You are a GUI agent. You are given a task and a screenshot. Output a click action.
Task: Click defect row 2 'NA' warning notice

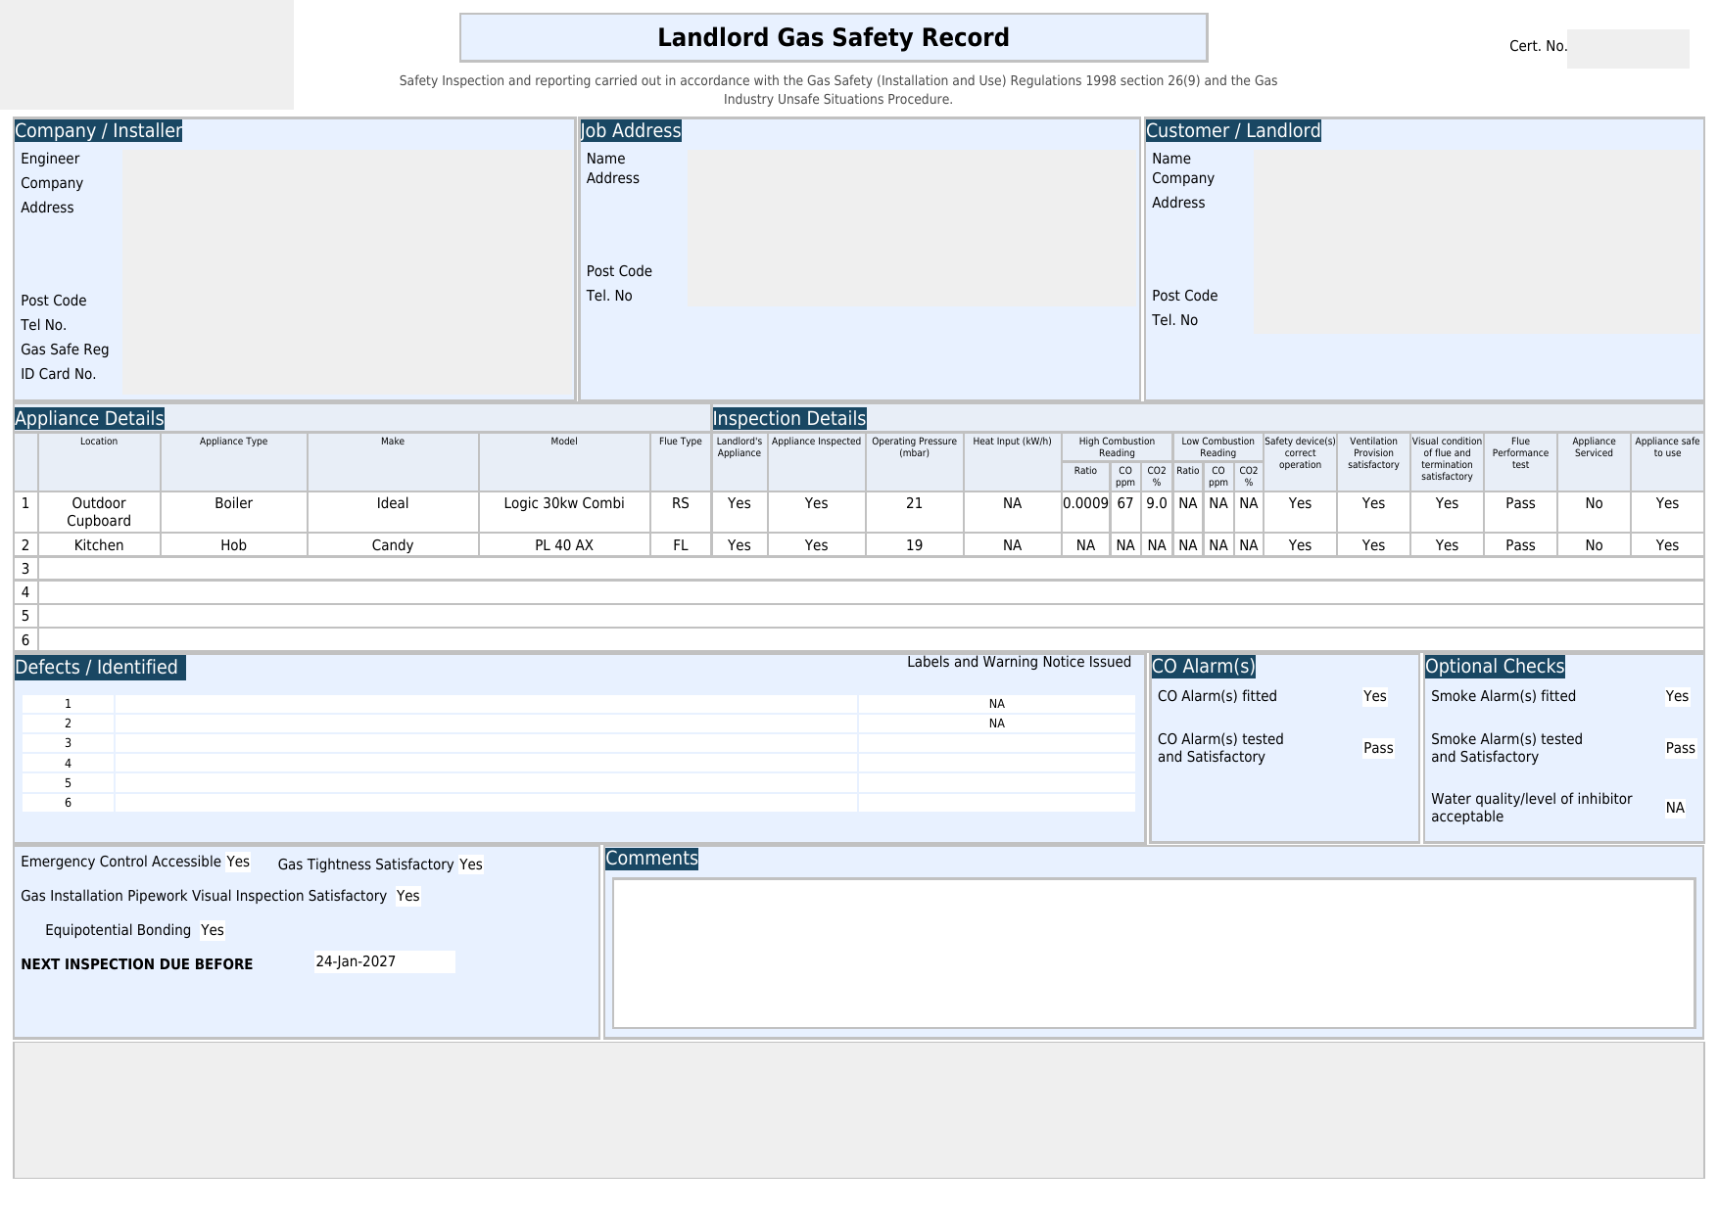click(997, 724)
